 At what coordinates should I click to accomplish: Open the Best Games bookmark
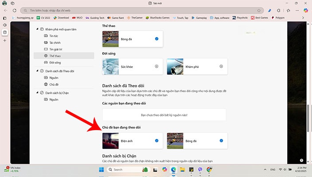[259, 18]
